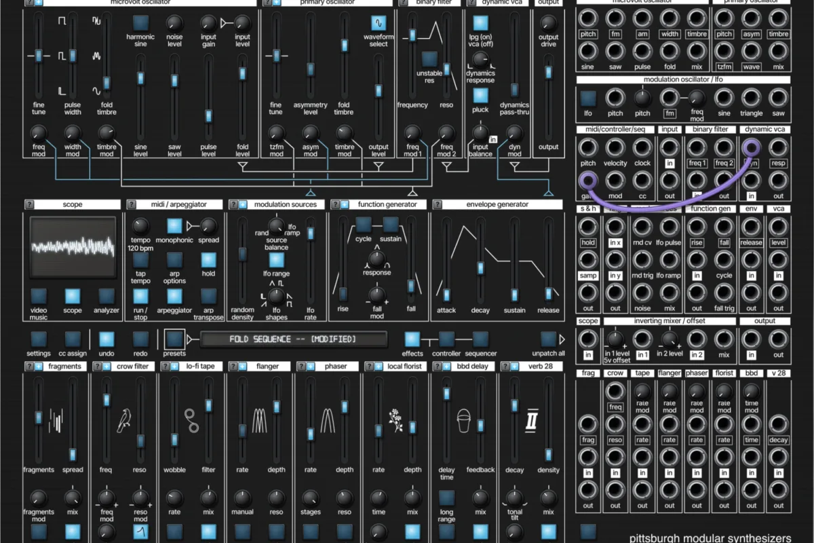Click the source balance knob
The width and height of the screenshot is (814, 543).
(276, 225)
